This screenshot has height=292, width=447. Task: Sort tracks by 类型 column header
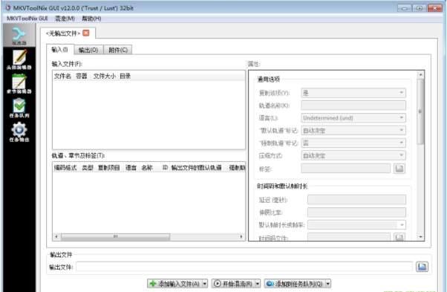(x=88, y=167)
